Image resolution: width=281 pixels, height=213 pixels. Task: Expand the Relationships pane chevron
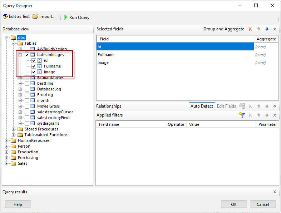click(x=275, y=106)
